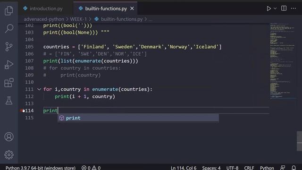Open the Explorer view icon
The width and height of the screenshot is (302, 170).
coord(9,10)
